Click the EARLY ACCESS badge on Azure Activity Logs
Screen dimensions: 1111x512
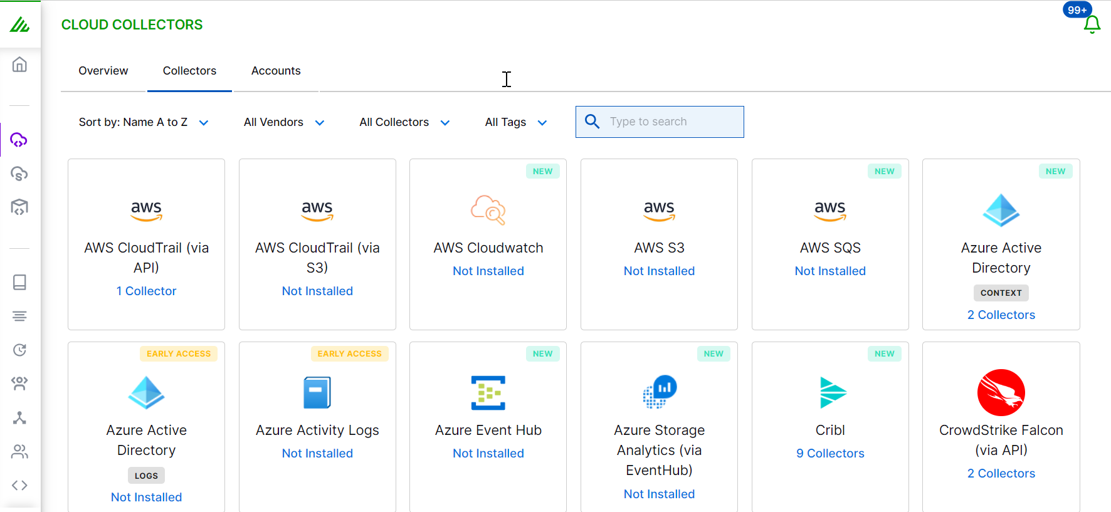tap(349, 353)
